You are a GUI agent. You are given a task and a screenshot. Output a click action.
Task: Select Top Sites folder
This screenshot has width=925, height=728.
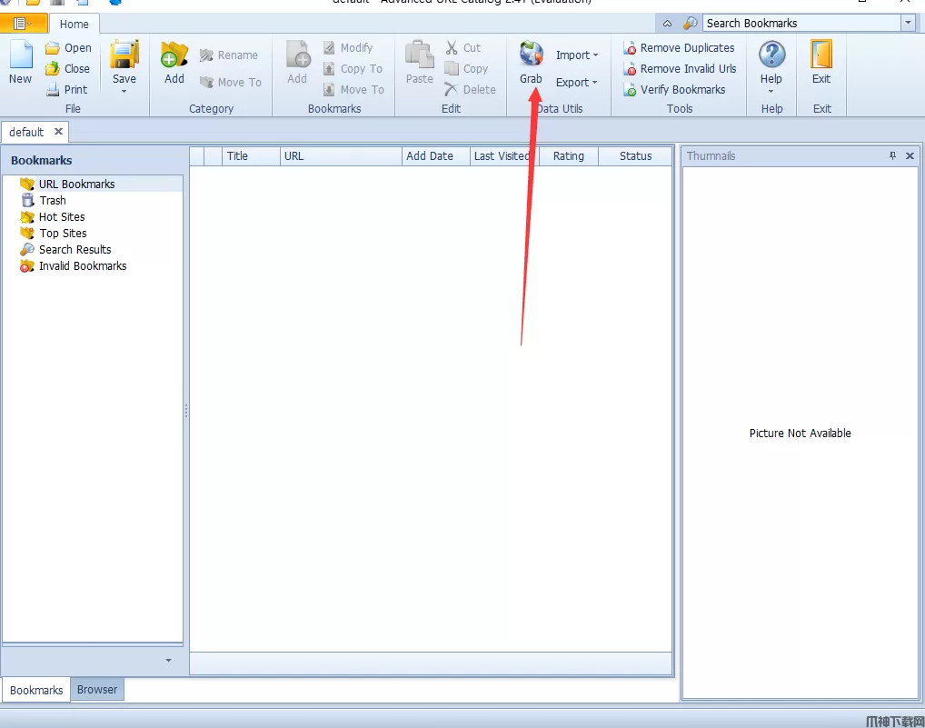pyautogui.click(x=63, y=233)
